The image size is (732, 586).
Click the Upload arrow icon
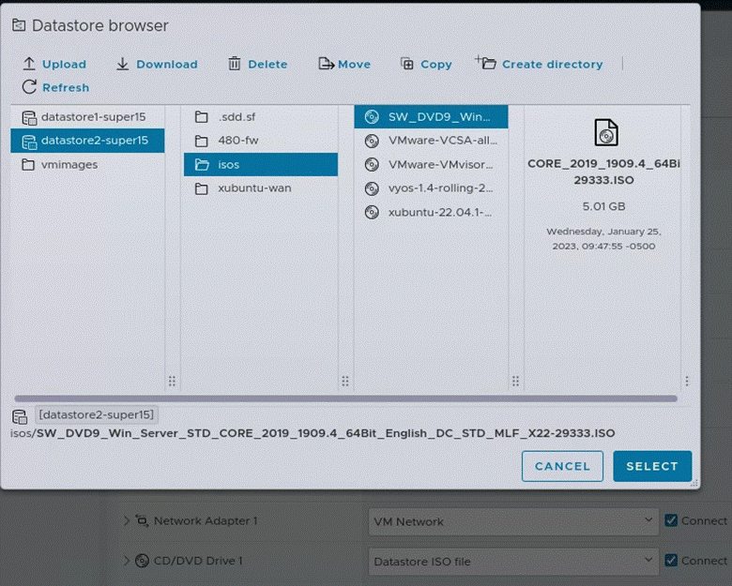[29, 64]
